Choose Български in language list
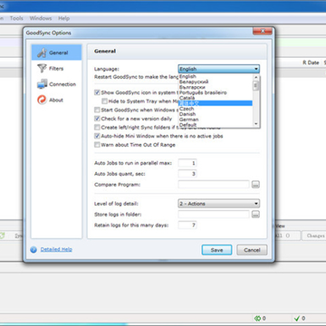This screenshot has width=326, height=326. 216,87
